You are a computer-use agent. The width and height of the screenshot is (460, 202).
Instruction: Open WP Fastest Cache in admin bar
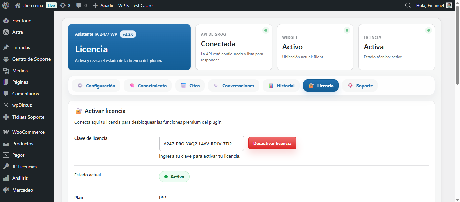click(135, 5)
